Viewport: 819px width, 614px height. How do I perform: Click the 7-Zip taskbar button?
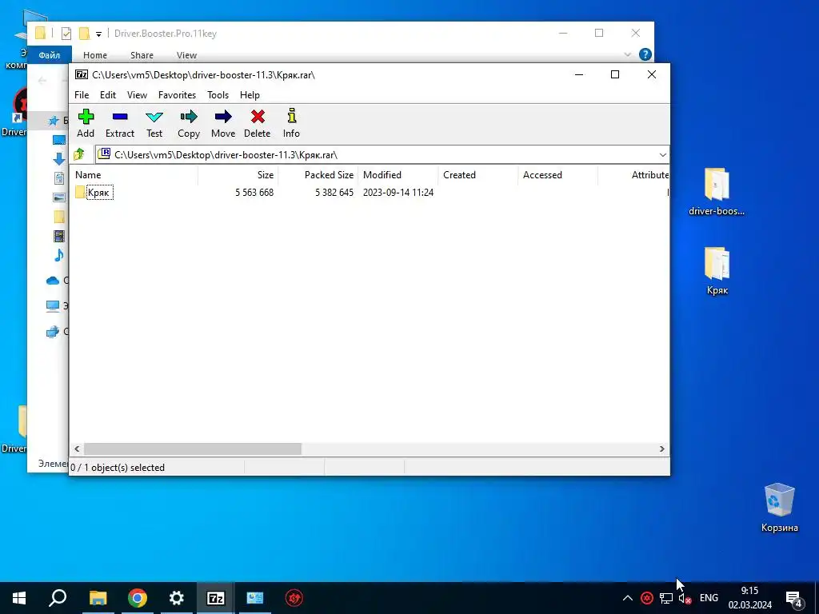tap(216, 598)
